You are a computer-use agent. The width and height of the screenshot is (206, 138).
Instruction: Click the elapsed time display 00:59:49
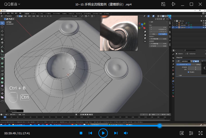(x=10, y=133)
